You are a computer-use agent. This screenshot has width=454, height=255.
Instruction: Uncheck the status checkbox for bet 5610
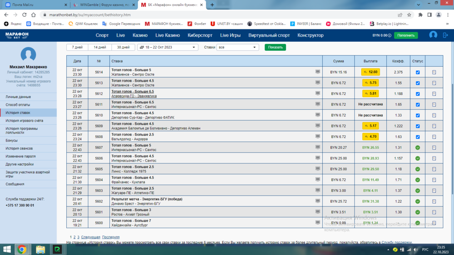tap(418, 115)
